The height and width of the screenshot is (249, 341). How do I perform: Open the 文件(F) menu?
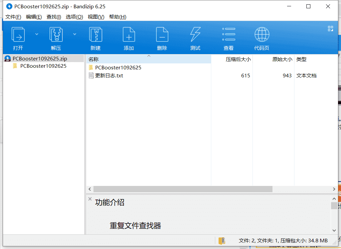[13, 17]
